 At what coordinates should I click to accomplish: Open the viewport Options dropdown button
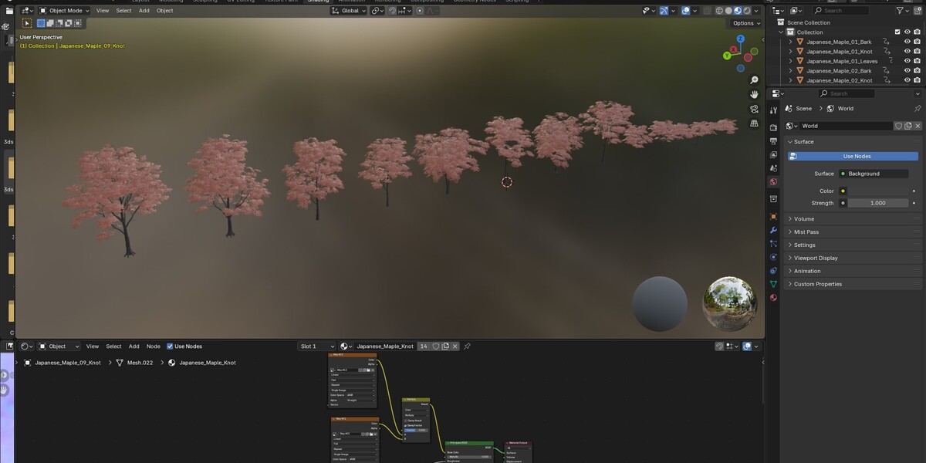pos(746,23)
